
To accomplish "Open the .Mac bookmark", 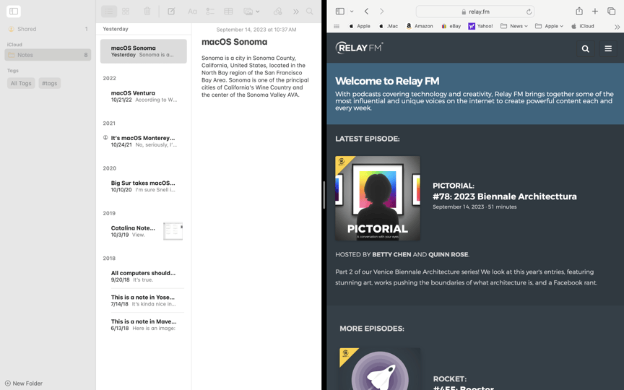I will pyautogui.click(x=388, y=26).
